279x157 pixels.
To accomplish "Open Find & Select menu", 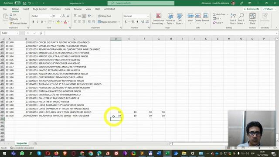I will point(241,19).
